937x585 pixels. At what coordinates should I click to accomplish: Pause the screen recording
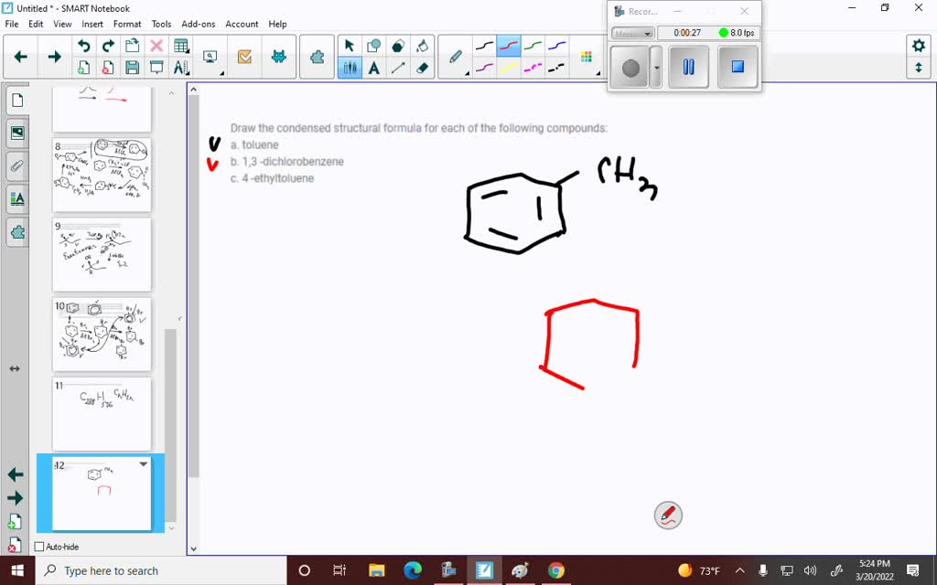point(688,66)
